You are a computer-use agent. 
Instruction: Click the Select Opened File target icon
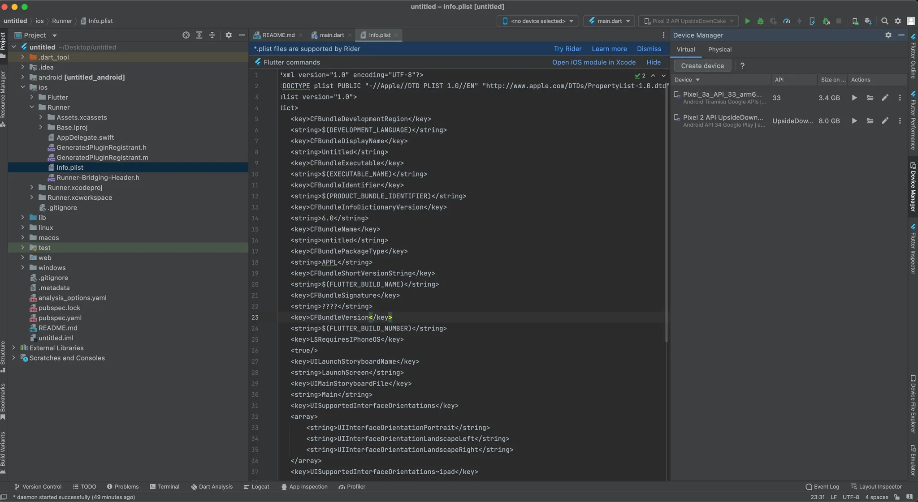tap(186, 35)
